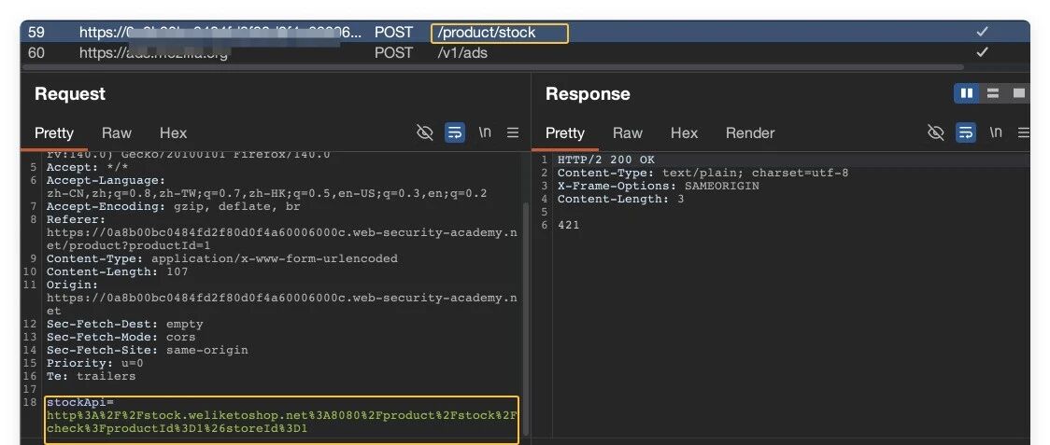The height and width of the screenshot is (445, 1050).
Task: Switch to Response Hex tab
Action: point(685,133)
